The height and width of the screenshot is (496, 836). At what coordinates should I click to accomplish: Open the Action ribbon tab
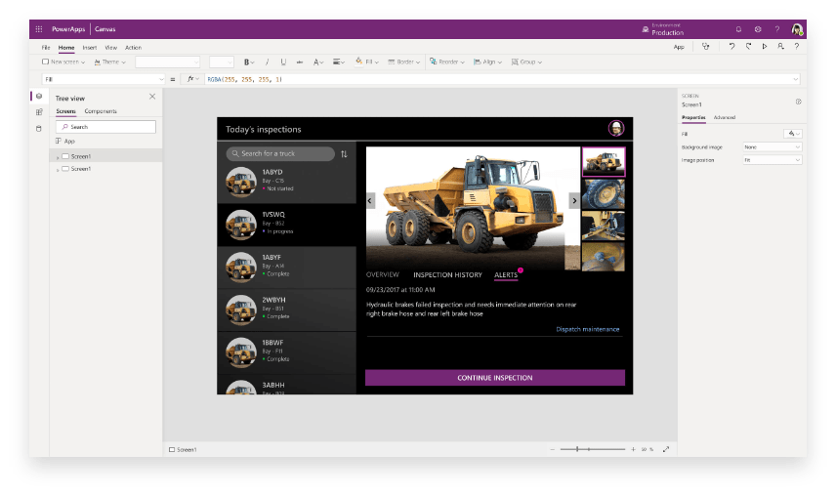(x=133, y=48)
